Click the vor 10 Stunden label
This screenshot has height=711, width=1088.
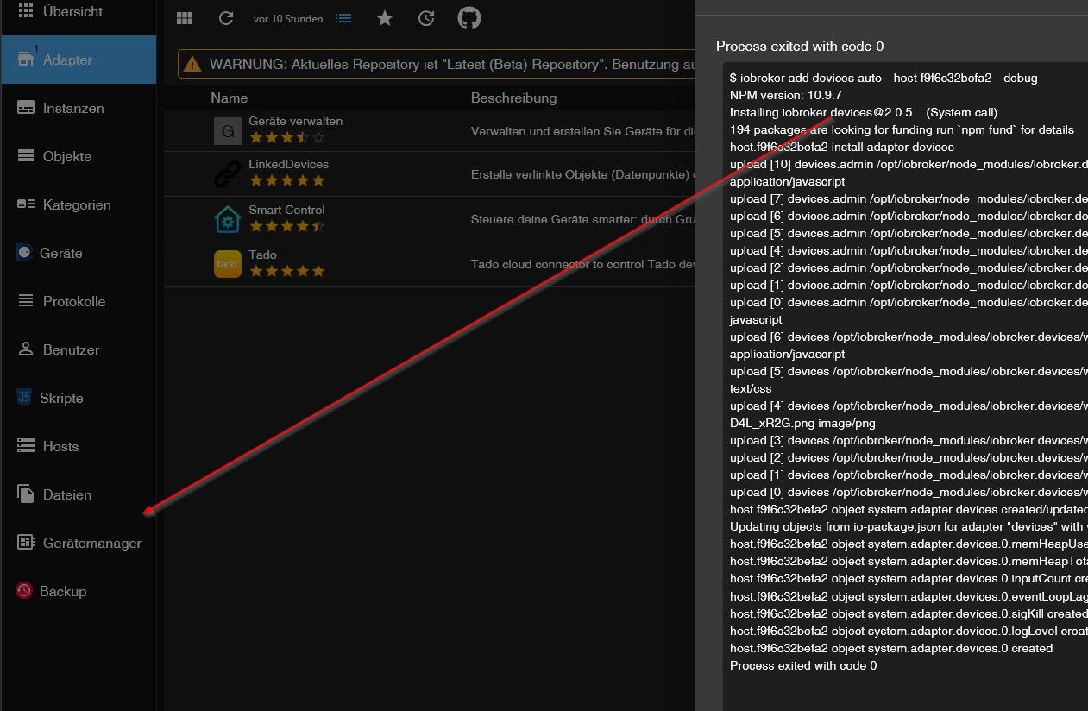coord(288,19)
